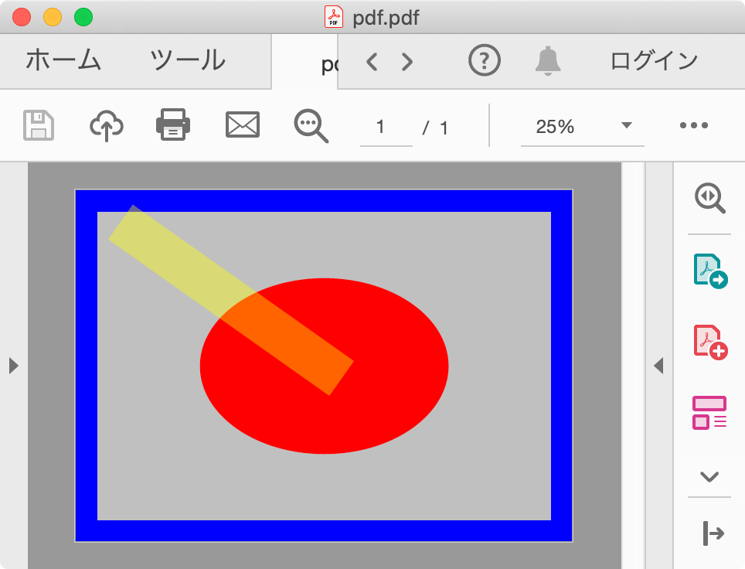Screen dimensions: 745x569
Task: Click the zoom marquee tool in the sidebar
Action: coord(709,199)
